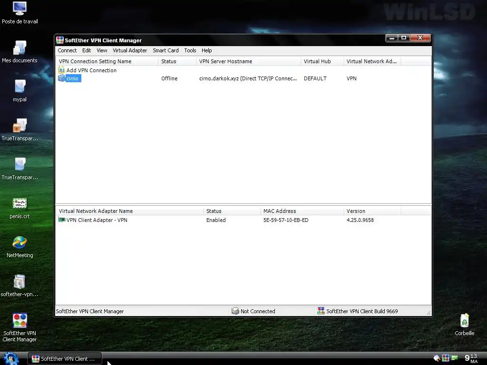Click the Add VPN Connection label
487x365 pixels.
pyautogui.click(x=91, y=70)
